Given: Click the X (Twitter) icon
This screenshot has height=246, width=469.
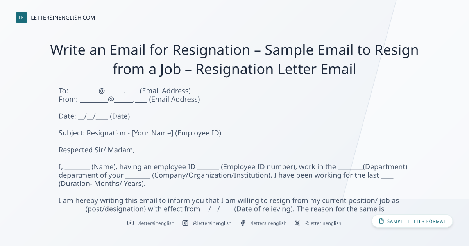Looking at the screenshot, I should (297, 223).
